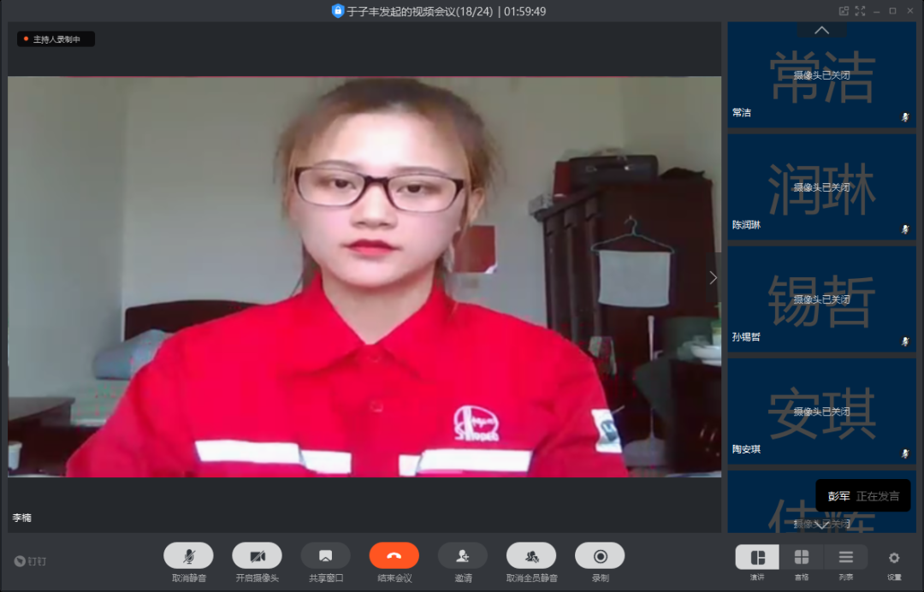The width and height of the screenshot is (924, 592).
Task: Select 孙锡哲's participant video tile
Action: click(821, 299)
